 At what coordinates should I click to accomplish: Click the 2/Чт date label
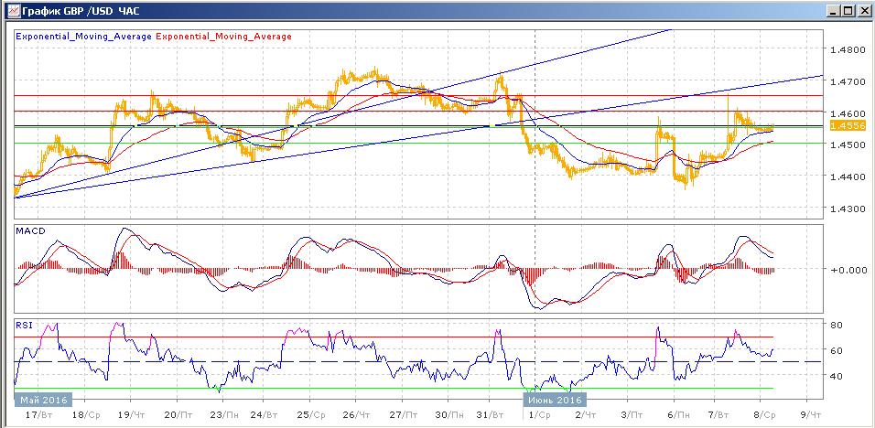[x=585, y=415]
